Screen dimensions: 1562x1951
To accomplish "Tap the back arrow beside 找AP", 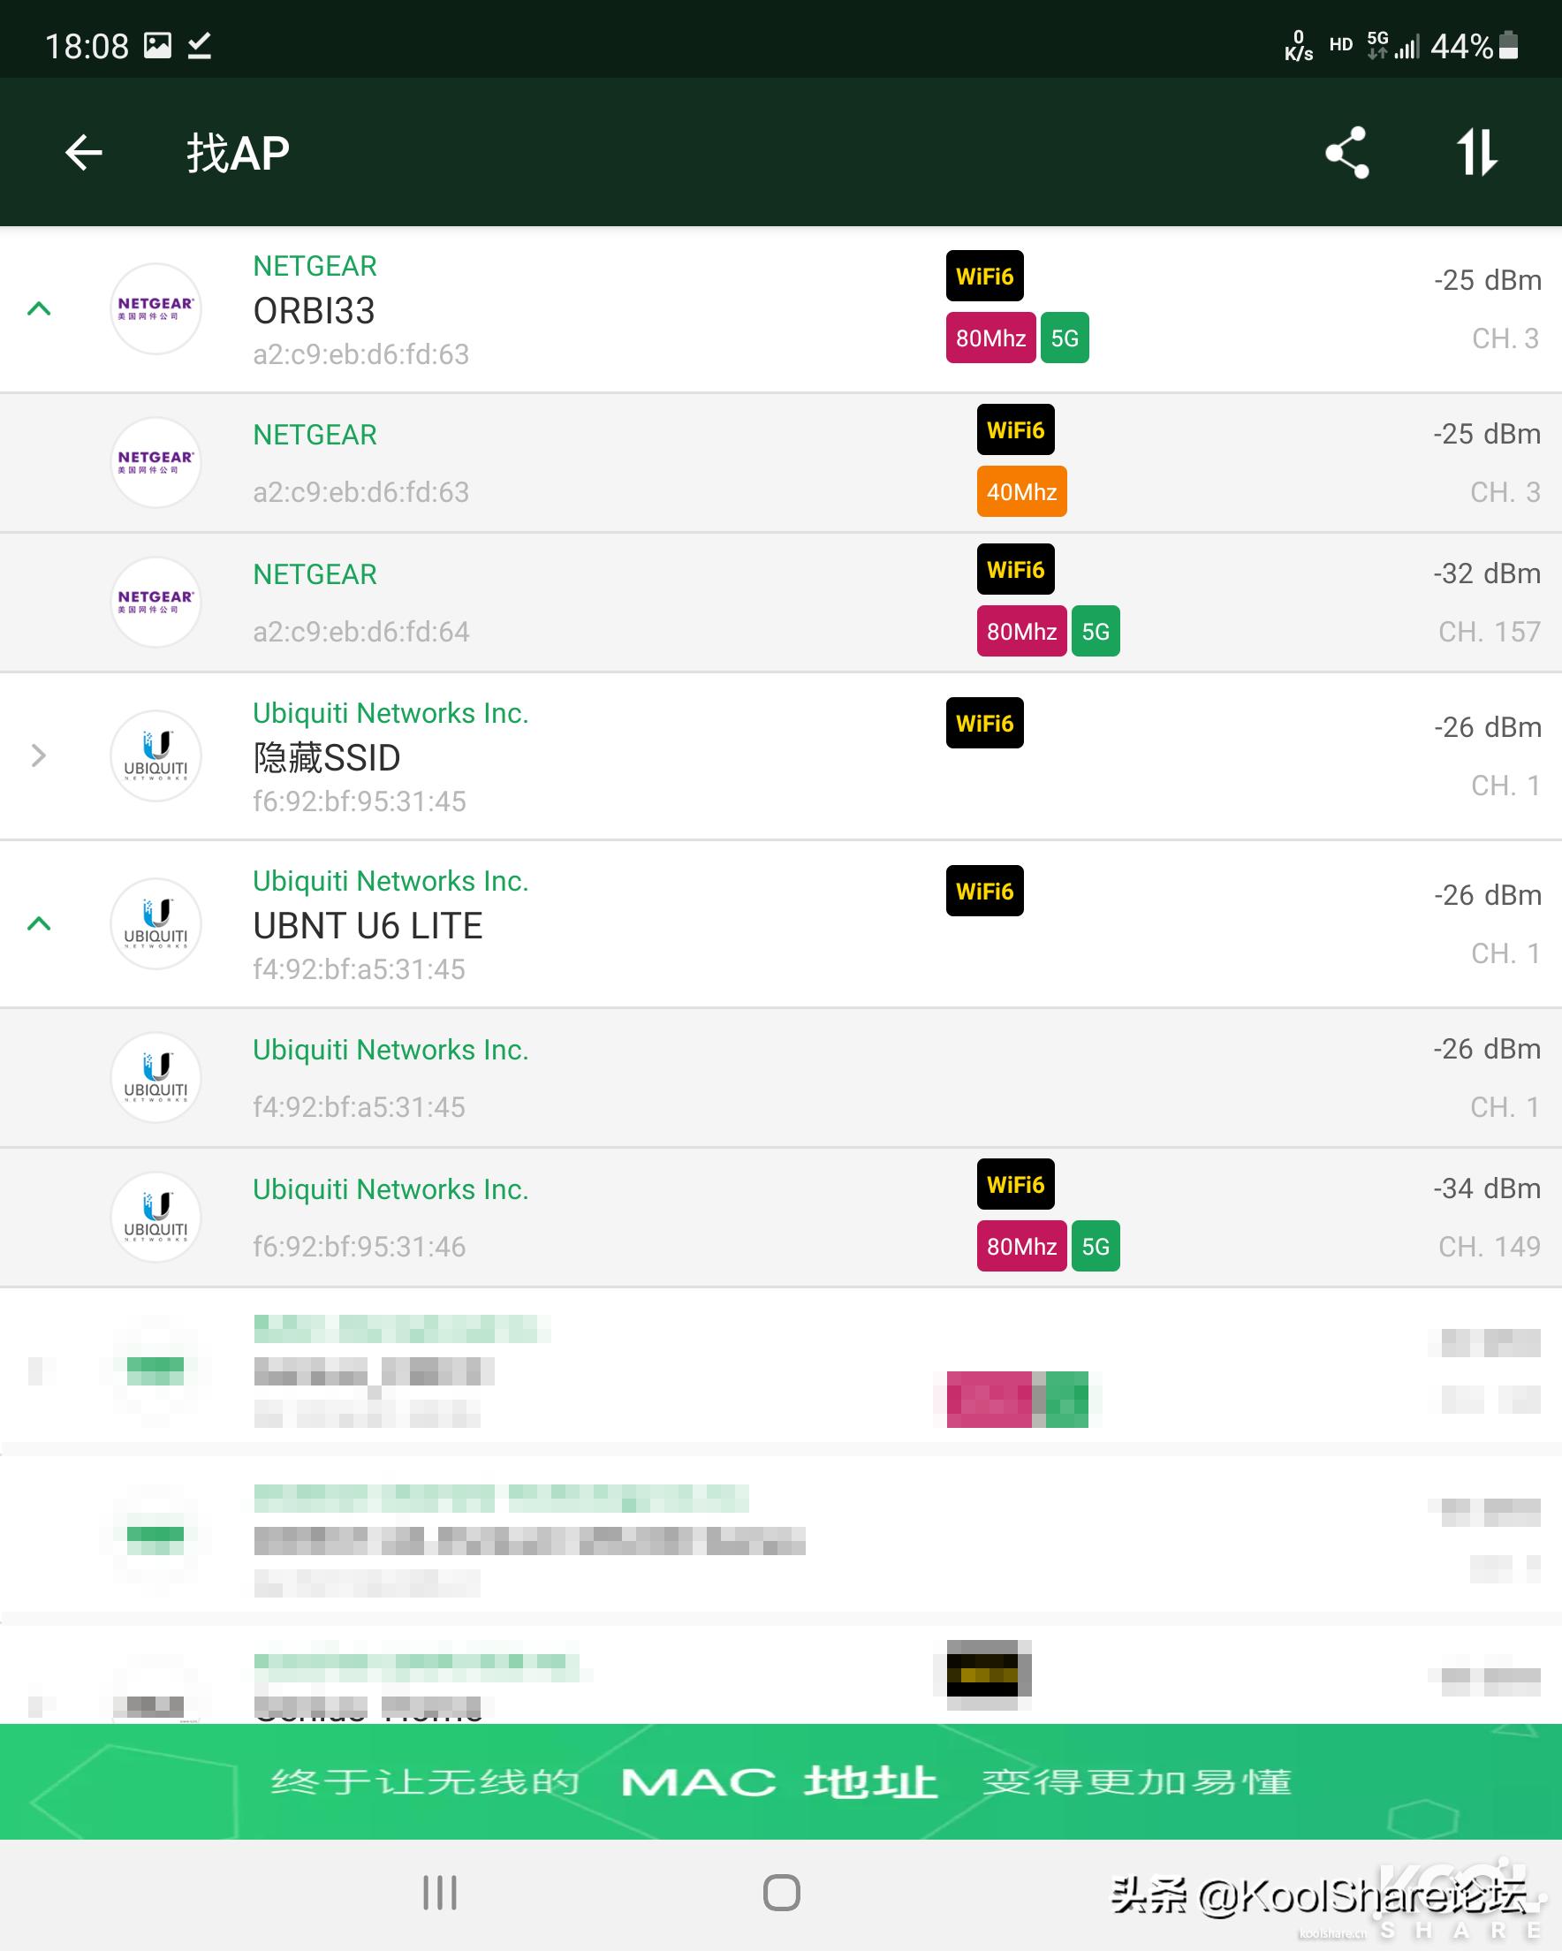I will pyautogui.click(x=84, y=152).
